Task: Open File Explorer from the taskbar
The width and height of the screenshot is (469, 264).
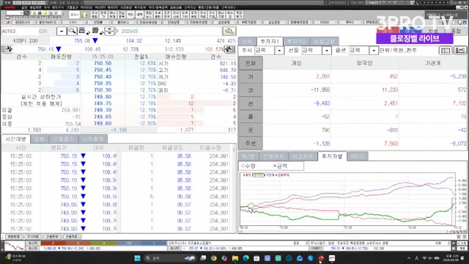Action: pyautogui.click(x=235, y=258)
